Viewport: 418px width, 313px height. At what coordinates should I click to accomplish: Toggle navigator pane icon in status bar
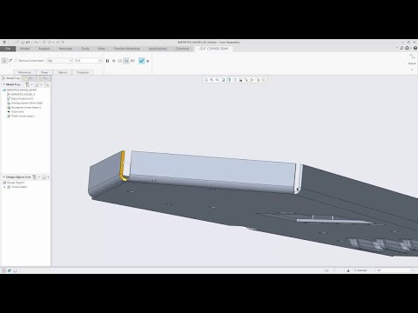(4, 270)
